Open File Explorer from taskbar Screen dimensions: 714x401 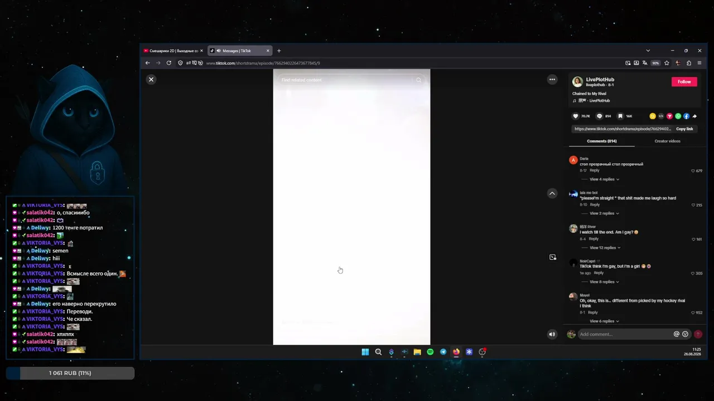(417, 352)
